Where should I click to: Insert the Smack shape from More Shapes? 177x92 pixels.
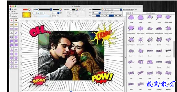click(x=150, y=51)
